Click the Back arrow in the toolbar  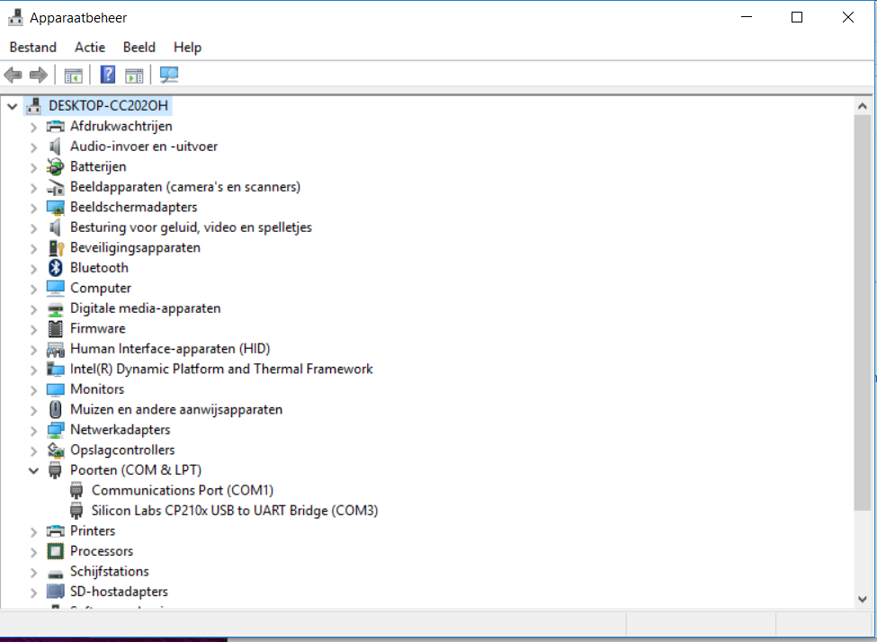tap(13, 75)
